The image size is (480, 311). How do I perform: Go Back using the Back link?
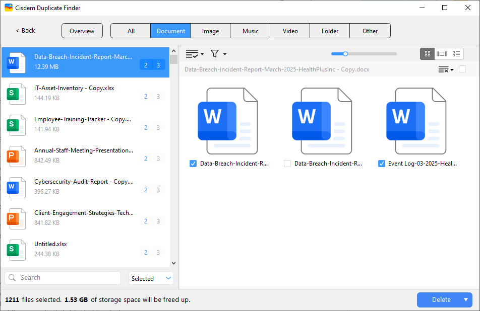tap(24, 31)
